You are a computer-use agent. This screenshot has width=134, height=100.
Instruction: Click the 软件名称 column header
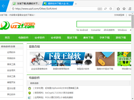(34, 83)
